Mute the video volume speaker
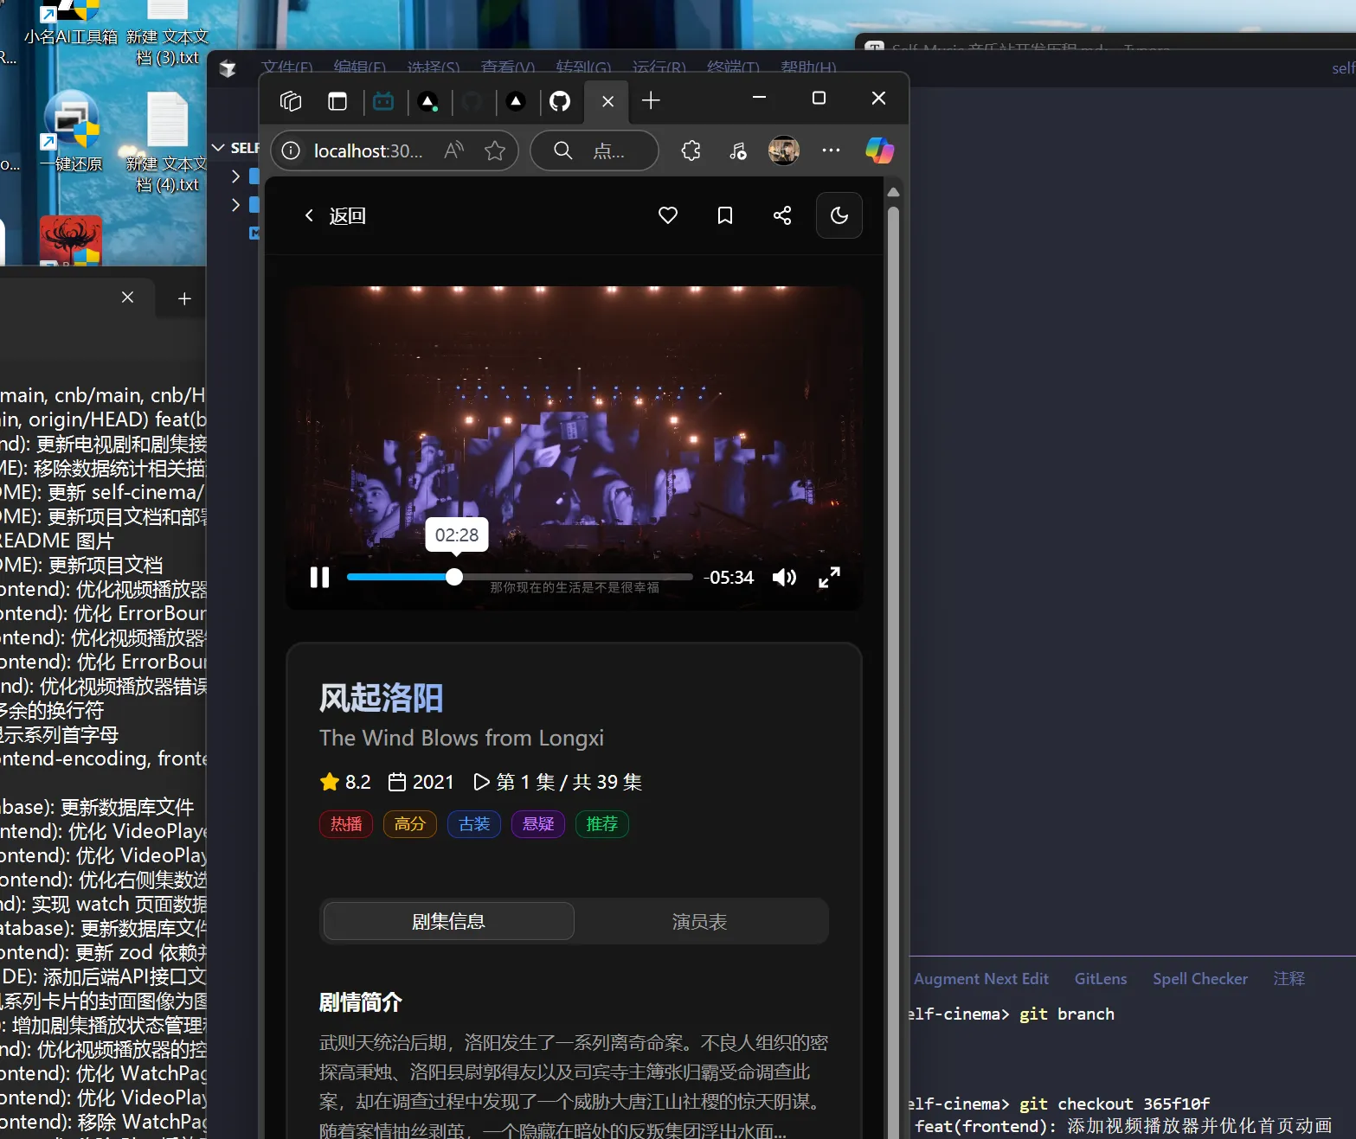Screen dimensions: 1356x1139 tap(784, 577)
